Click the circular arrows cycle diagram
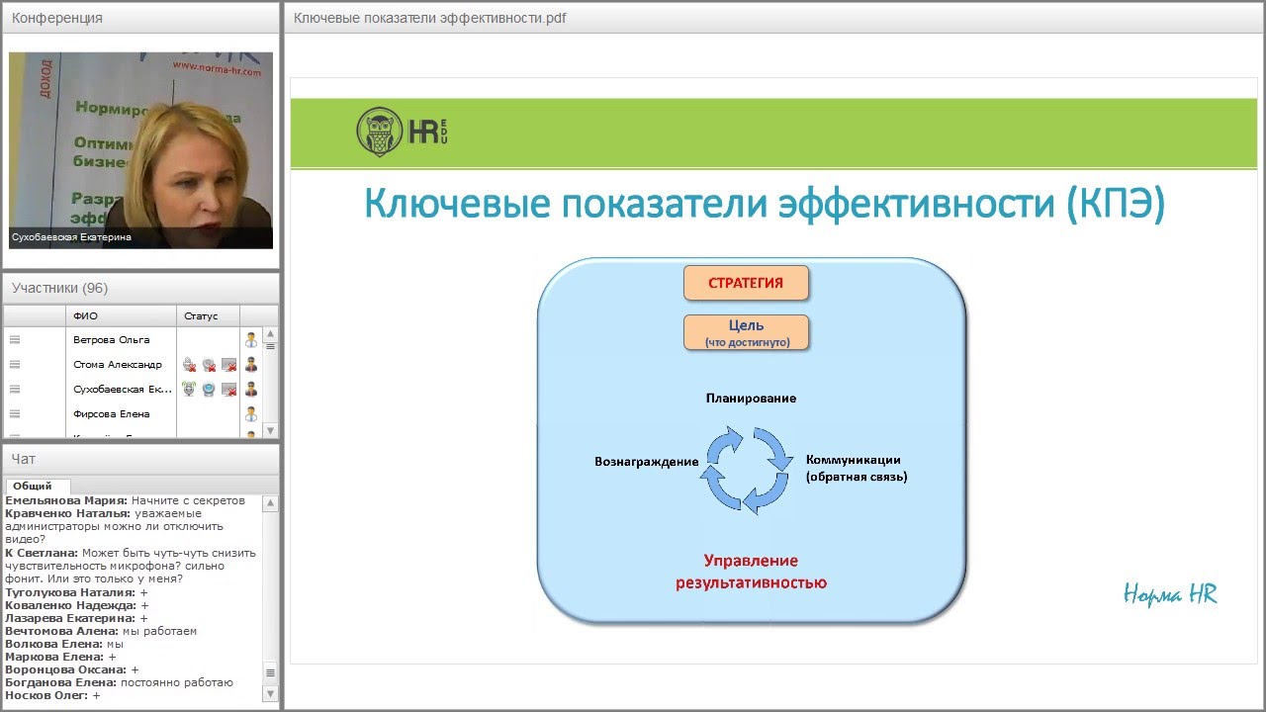 (746, 470)
